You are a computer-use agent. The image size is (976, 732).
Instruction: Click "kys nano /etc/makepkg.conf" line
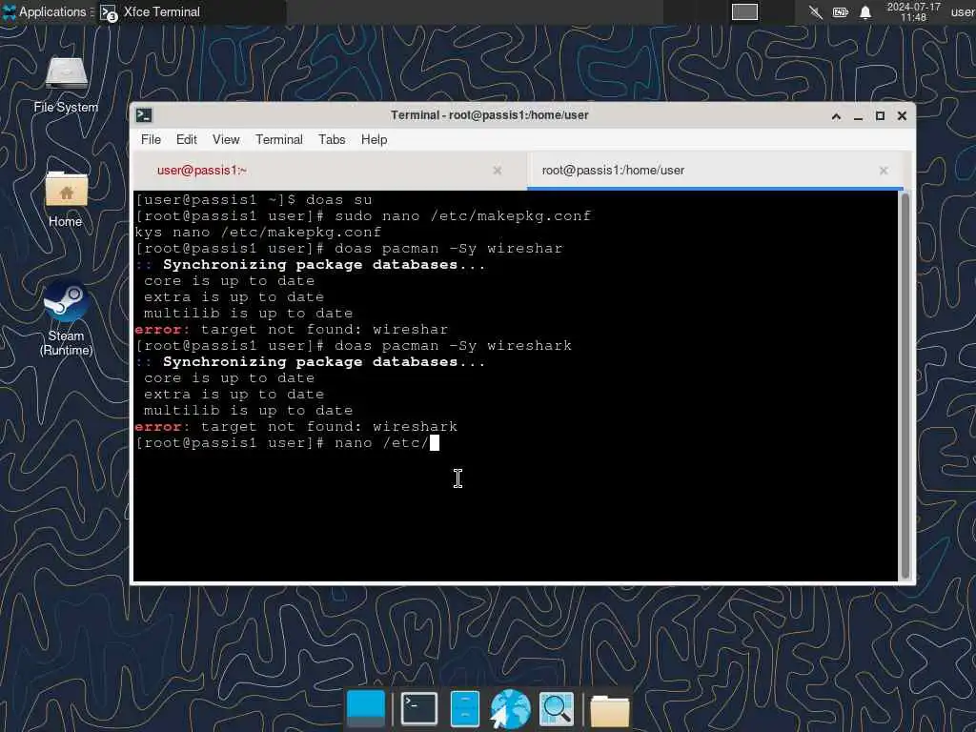pos(258,233)
